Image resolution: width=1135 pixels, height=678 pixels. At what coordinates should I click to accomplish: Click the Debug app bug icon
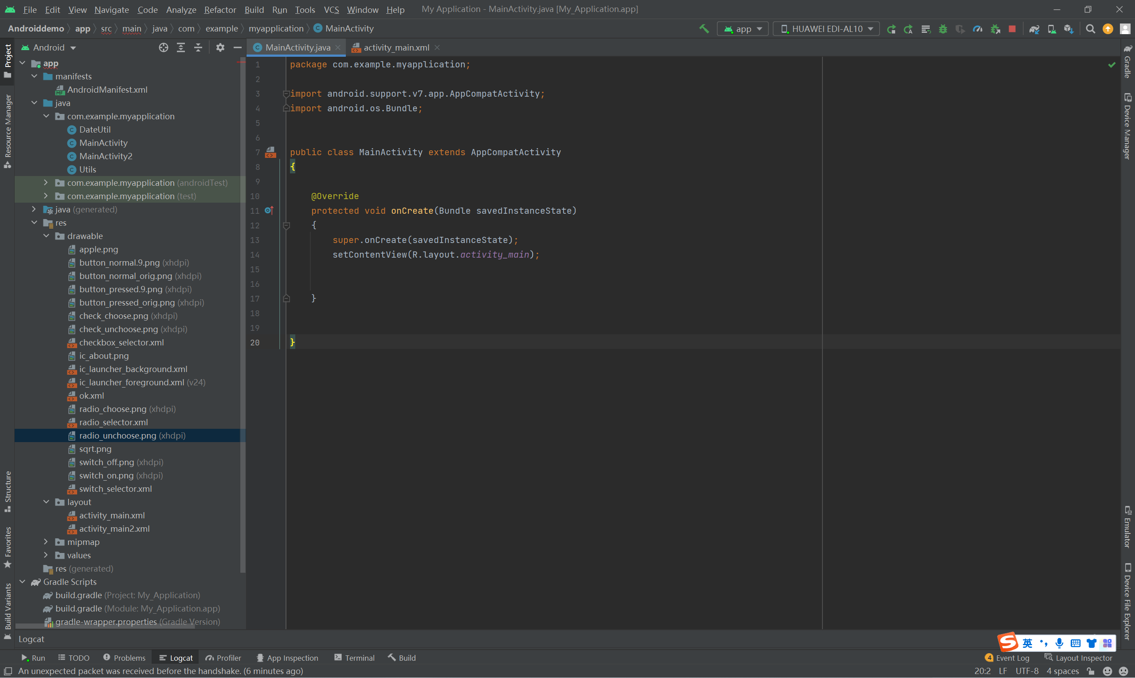[943, 29]
